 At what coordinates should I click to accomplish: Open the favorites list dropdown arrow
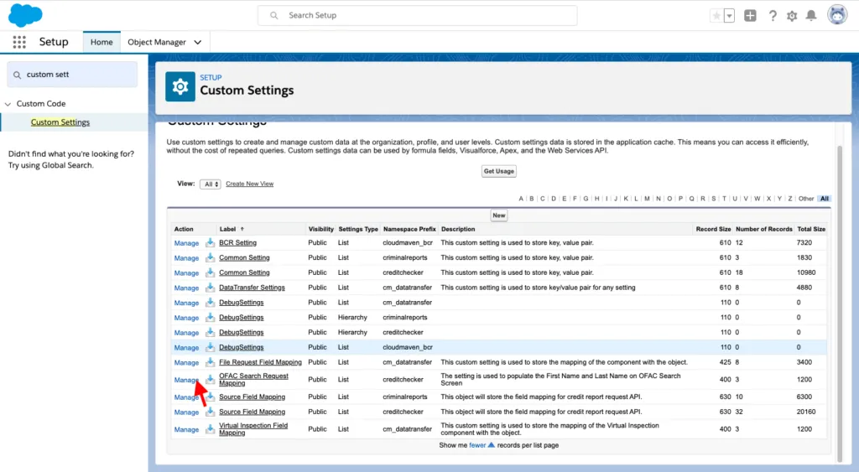(x=729, y=16)
